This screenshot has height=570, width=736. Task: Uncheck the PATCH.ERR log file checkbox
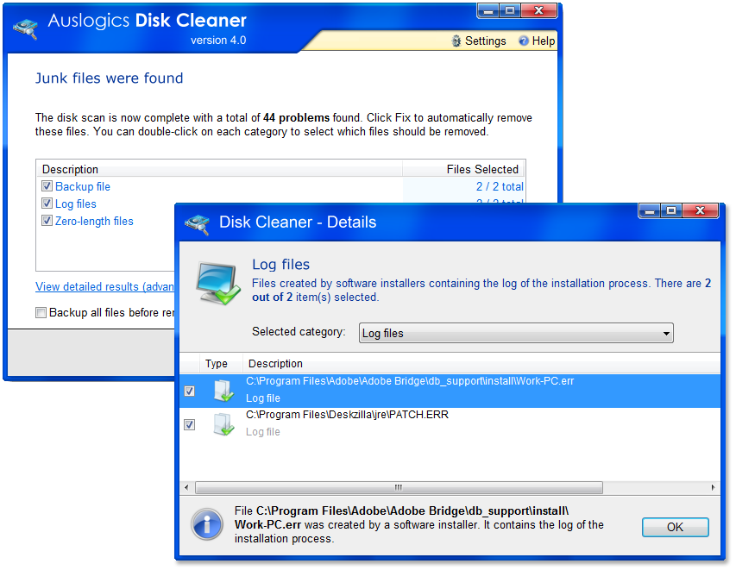(190, 424)
